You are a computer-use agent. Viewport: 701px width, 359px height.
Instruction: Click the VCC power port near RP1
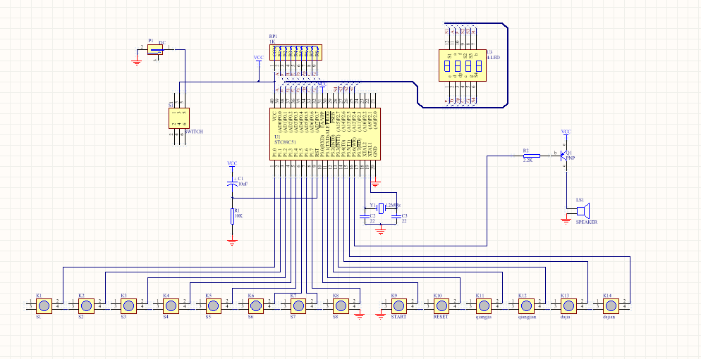(x=258, y=59)
